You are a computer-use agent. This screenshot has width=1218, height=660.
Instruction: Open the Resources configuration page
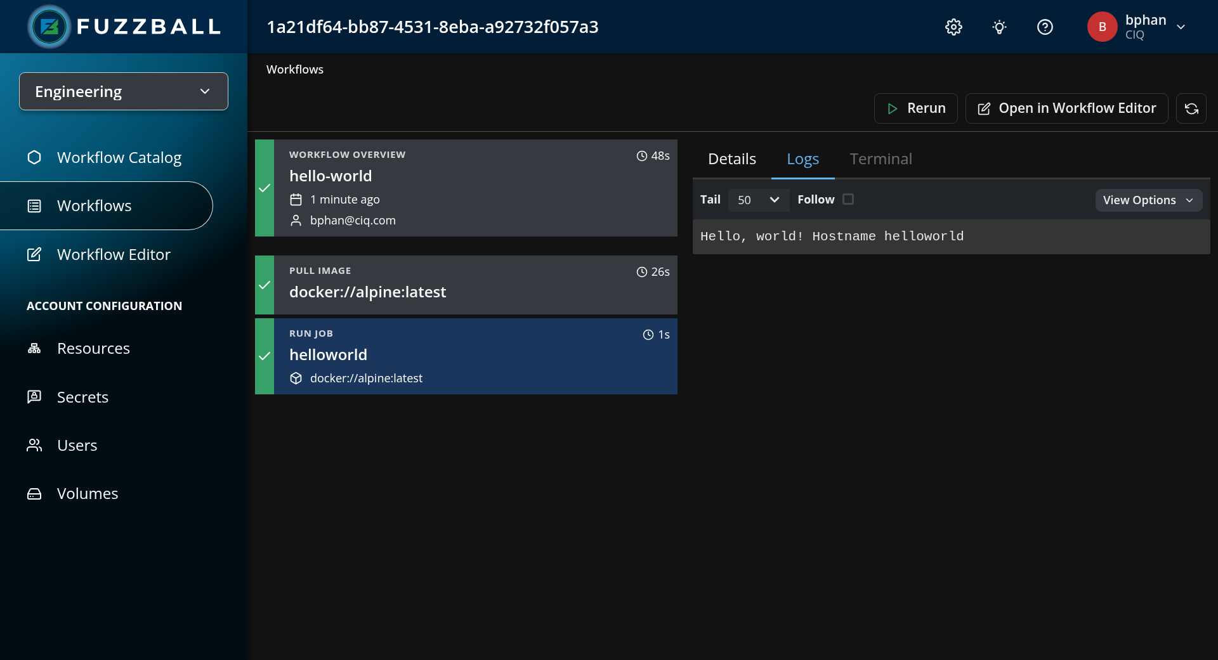pos(93,348)
